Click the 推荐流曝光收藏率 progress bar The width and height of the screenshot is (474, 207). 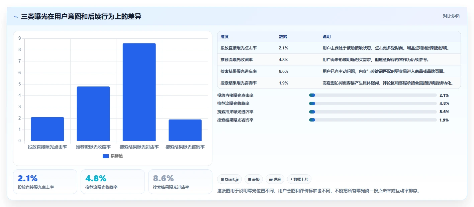tap(373, 103)
